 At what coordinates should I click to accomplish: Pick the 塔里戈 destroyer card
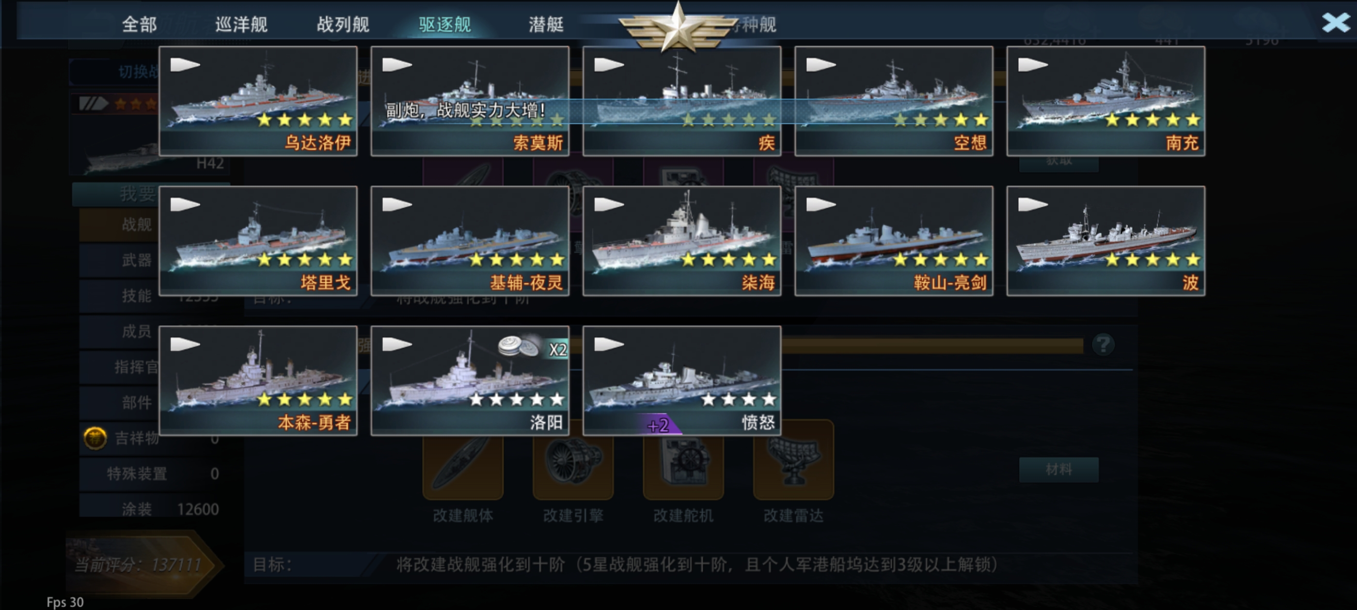click(258, 241)
